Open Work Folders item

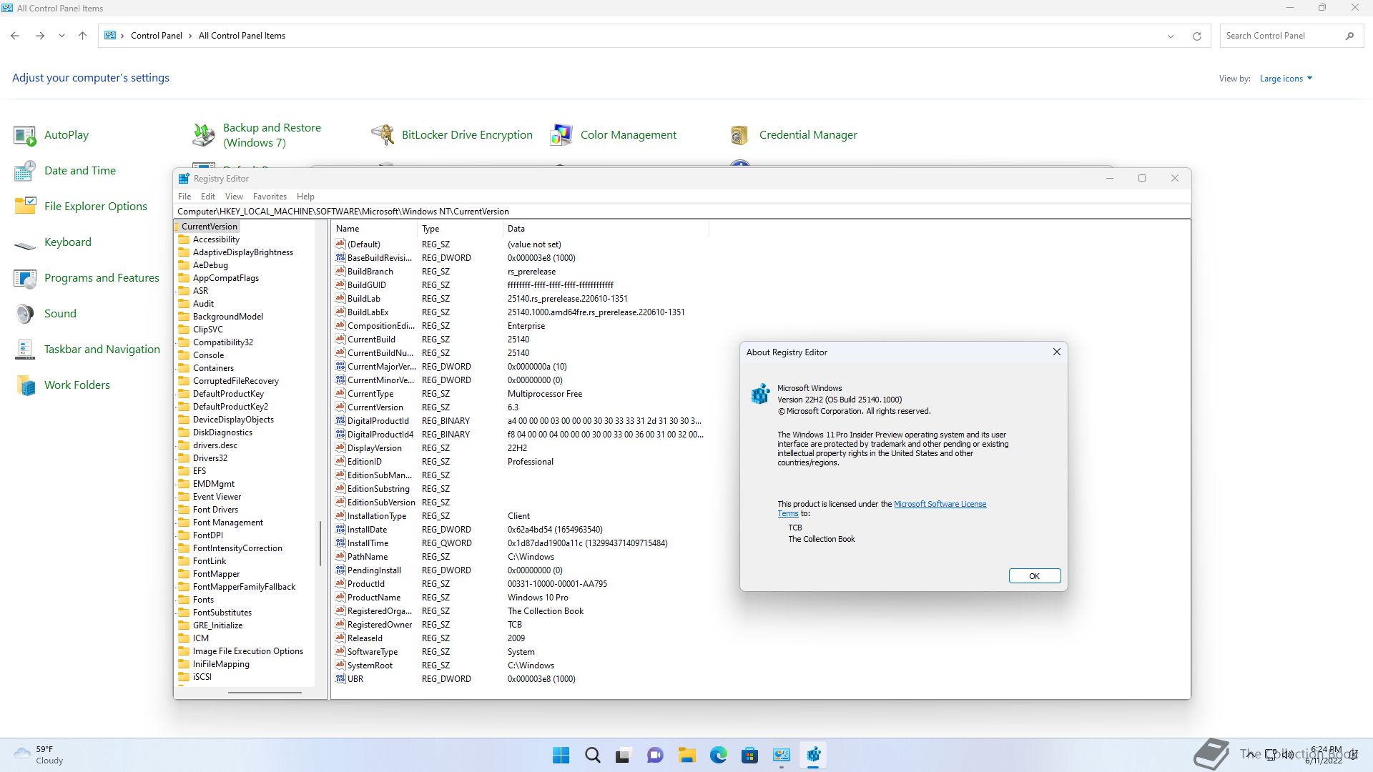(62, 385)
